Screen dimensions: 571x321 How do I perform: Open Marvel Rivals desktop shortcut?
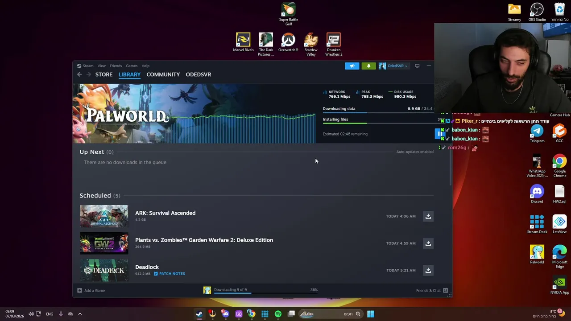tap(243, 42)
